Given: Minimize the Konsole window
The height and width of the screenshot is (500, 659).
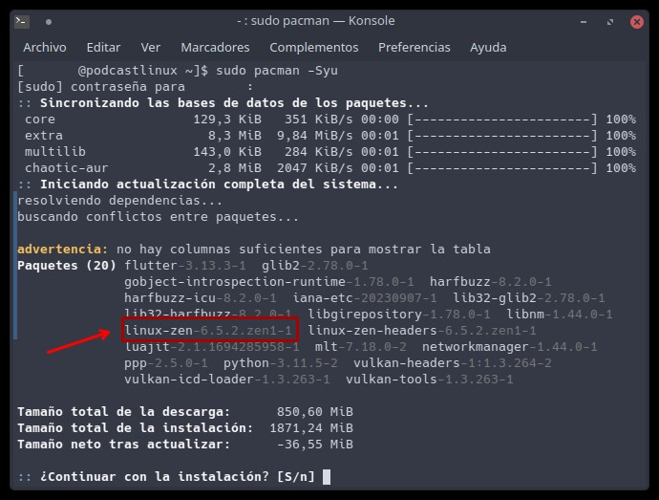Looking at the screenshot, I should (x=584, y=21).
